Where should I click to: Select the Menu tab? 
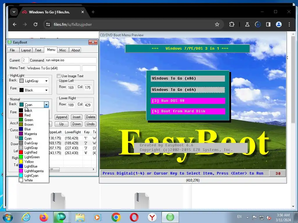tap(51, 50)
